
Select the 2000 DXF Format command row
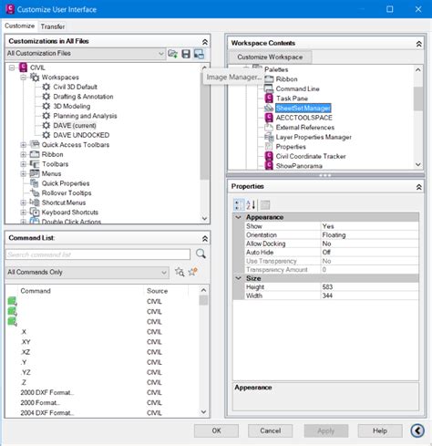coord(103,392)
